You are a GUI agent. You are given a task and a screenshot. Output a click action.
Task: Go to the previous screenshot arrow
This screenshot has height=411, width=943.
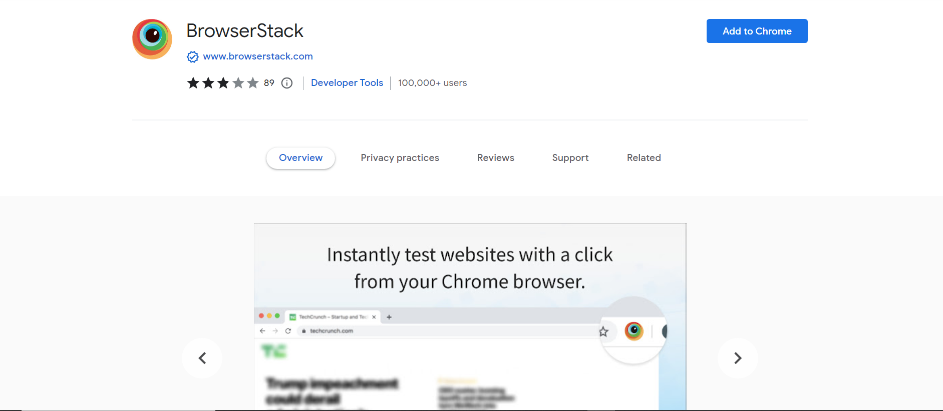[x=202, y=358]
